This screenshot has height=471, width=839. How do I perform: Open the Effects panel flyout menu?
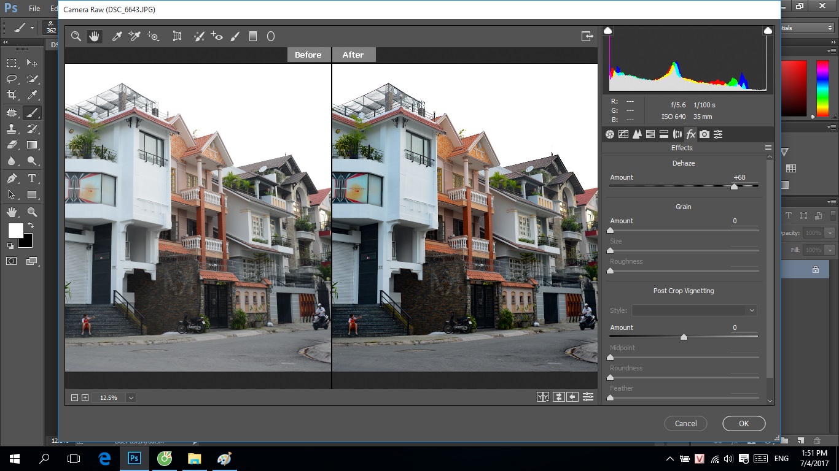(768, 148)
